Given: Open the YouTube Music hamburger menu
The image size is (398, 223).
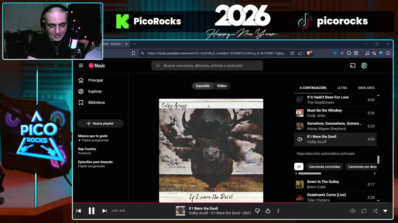Looking at the screenshot, I should (x=81, y=66).
